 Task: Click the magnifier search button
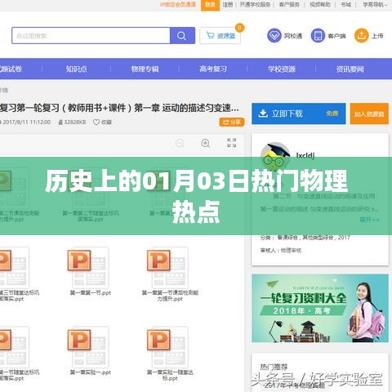(182, 35)
